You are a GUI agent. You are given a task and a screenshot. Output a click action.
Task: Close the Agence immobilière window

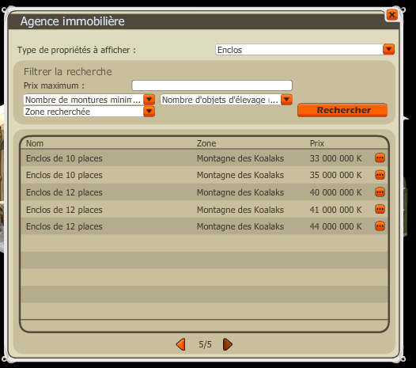point(391,15)
